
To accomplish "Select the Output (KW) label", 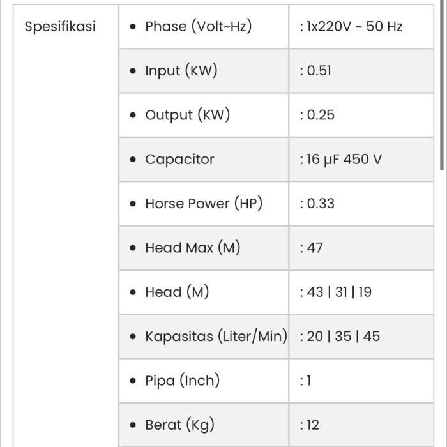I will click(x=187, y=115).
